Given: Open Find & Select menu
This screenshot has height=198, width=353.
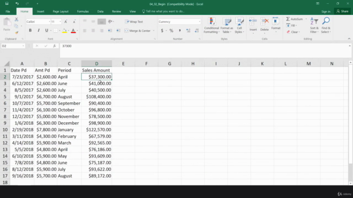Looking at the screenshot, I should click(326, 26).
